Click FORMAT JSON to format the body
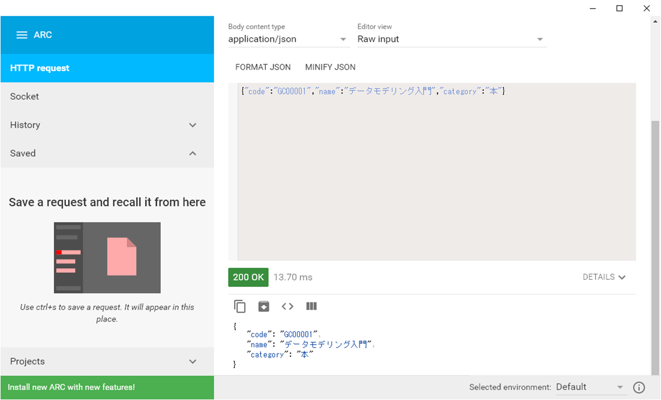Image resolution: width=661 pixels, height=400 pixels. click(263, 67)
